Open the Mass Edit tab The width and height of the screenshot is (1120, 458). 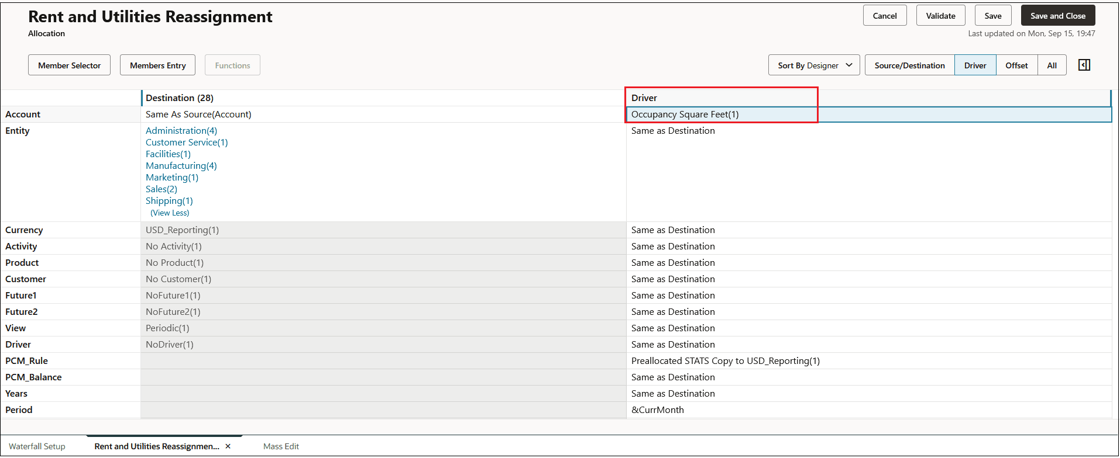coord(281,446)
